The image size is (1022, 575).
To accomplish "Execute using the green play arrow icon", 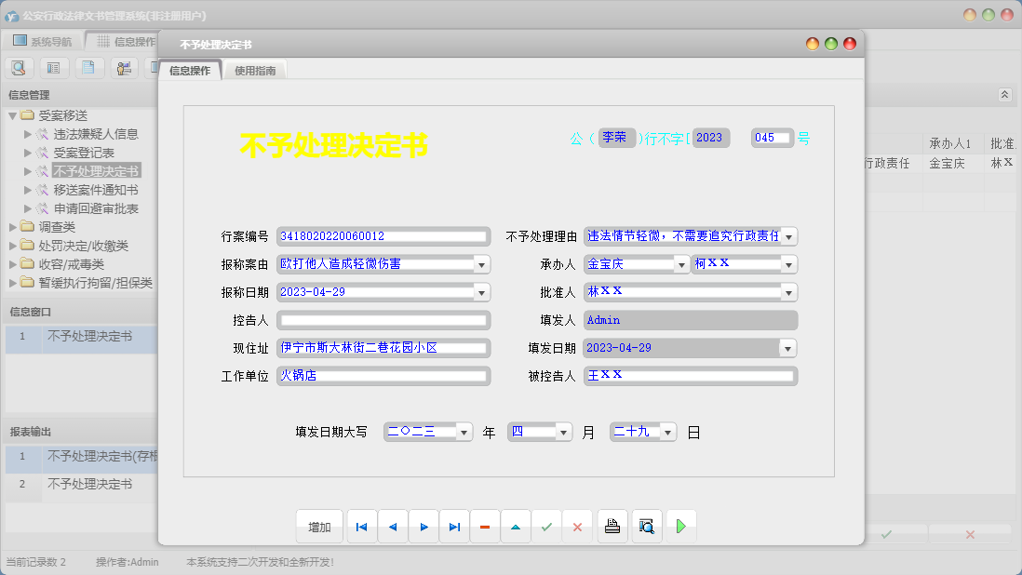I will (679, 526).
